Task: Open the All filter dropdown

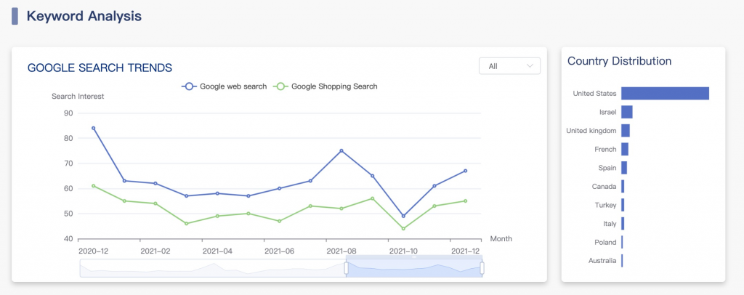Action: pyautogui.click(x=509, y=66)
